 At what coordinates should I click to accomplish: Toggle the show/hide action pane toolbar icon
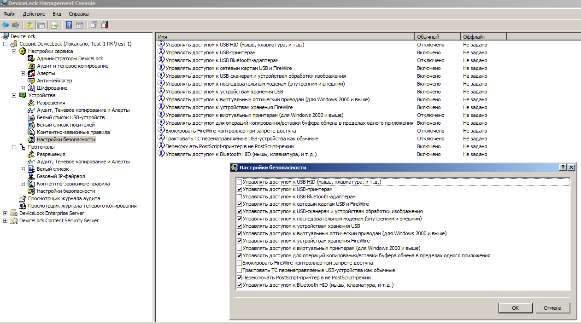click(80, 25)
